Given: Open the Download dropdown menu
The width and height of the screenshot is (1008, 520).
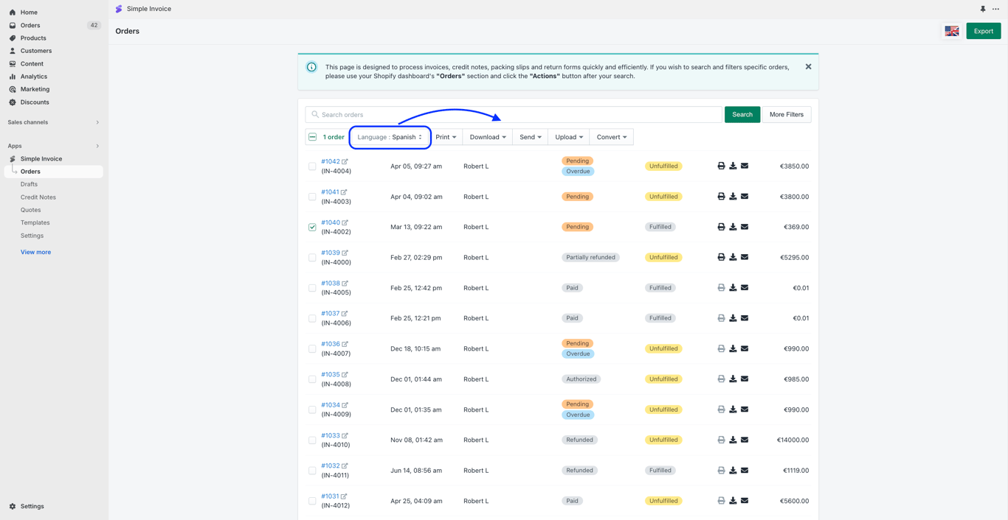Looking at the screenshot, I should [488, 137].
